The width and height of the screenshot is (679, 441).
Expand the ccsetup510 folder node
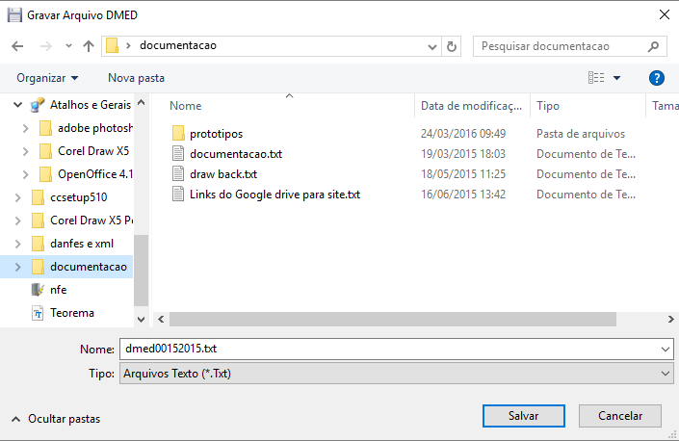point(17,197)
